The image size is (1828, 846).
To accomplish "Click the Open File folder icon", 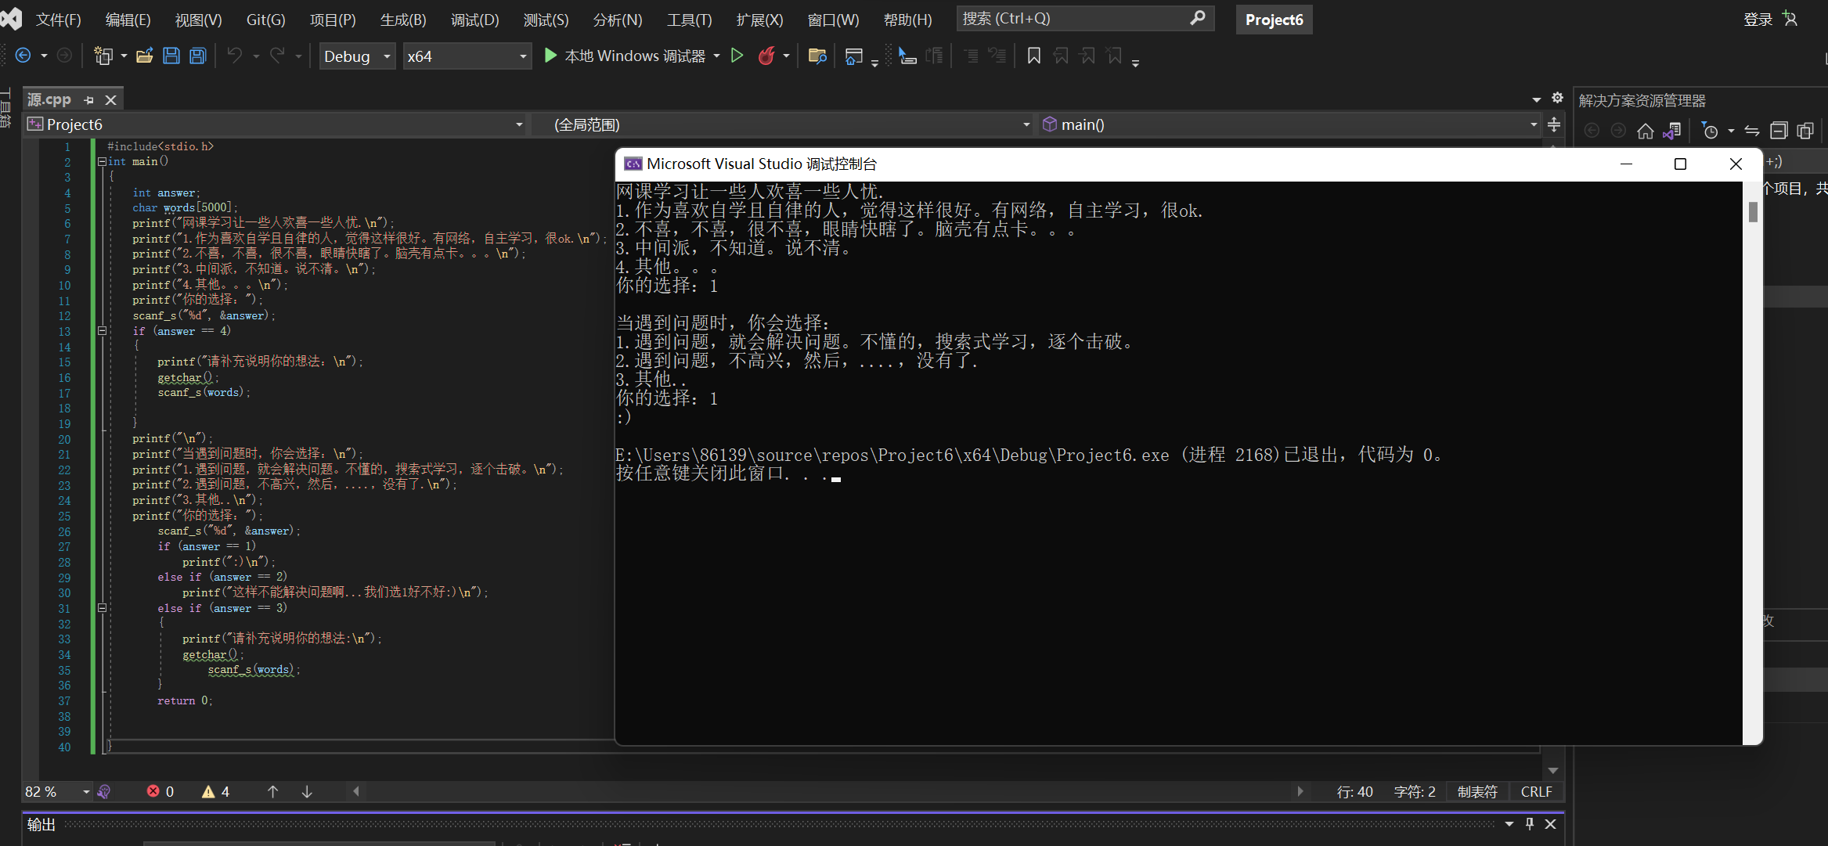I will pos(144,56).
